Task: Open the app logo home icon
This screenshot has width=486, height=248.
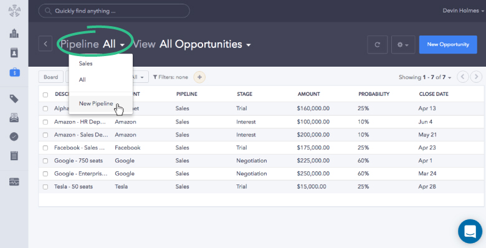Action: point(14,11)
